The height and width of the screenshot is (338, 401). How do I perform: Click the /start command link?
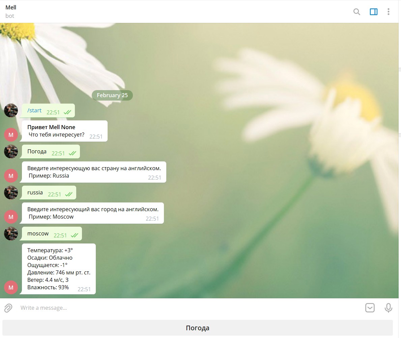click(x=34, y=110)
